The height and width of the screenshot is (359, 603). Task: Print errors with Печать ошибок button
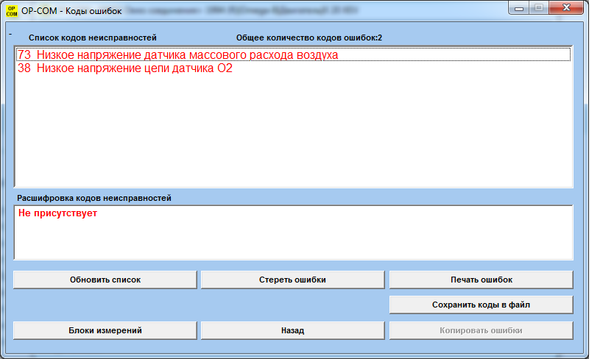pyautogui.click(x=481, y=280)
